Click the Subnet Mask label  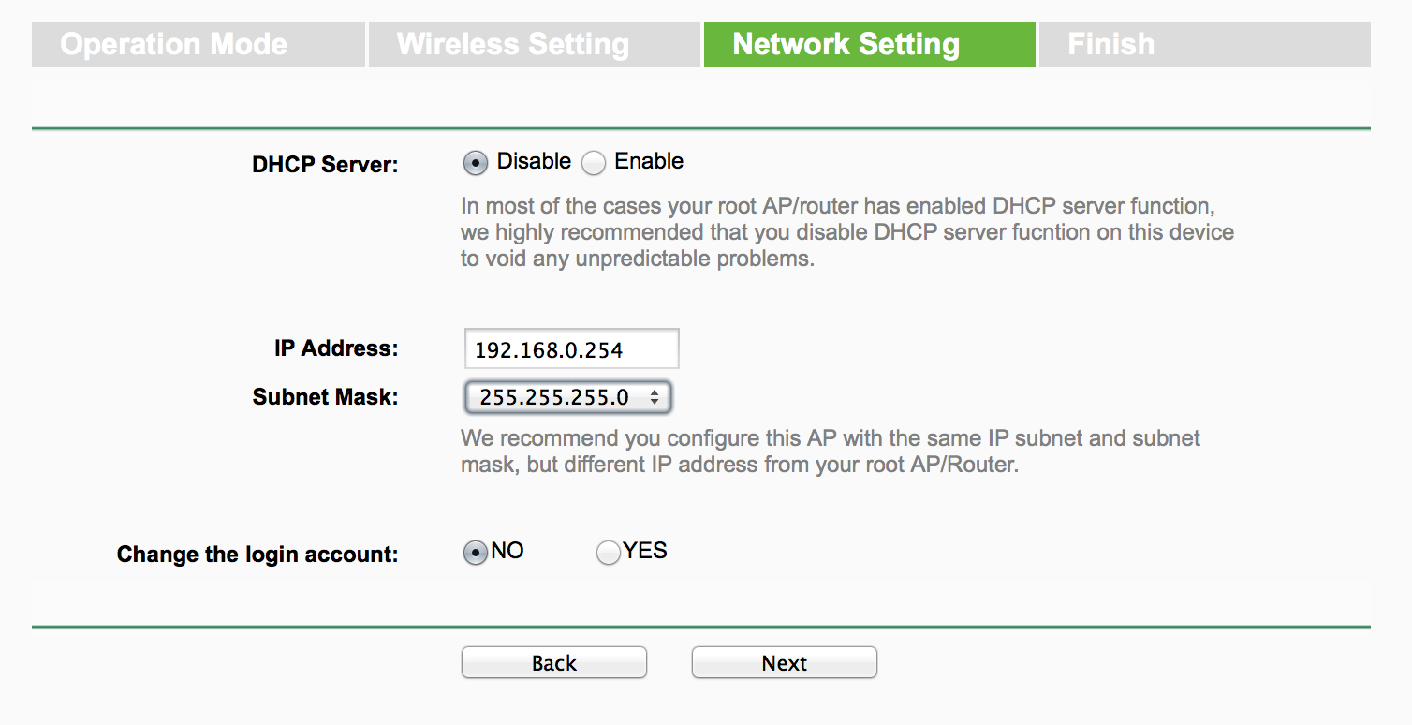pos(325,397)
